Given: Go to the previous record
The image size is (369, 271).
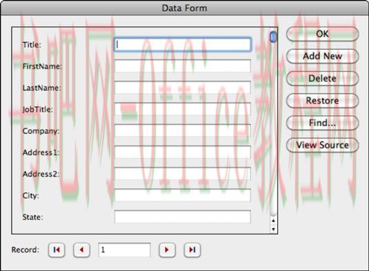Looking at the screenshot, I should click(81, 250).
